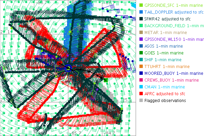Click the GPSSONDE_SFC green legend swatch
The image size is (204, 136).
[x=140, y=5]
